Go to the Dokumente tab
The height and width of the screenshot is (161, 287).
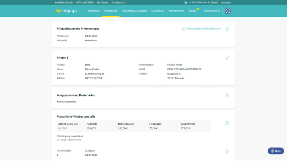pos(157,11)
